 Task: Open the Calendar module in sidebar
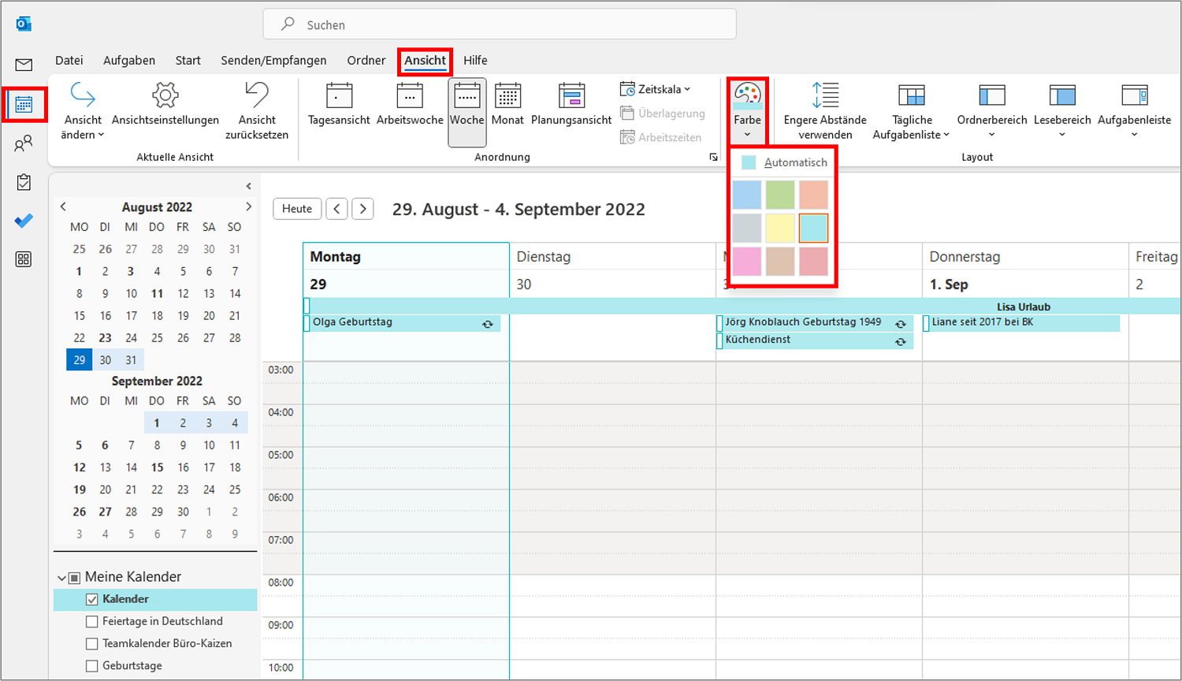24,105
